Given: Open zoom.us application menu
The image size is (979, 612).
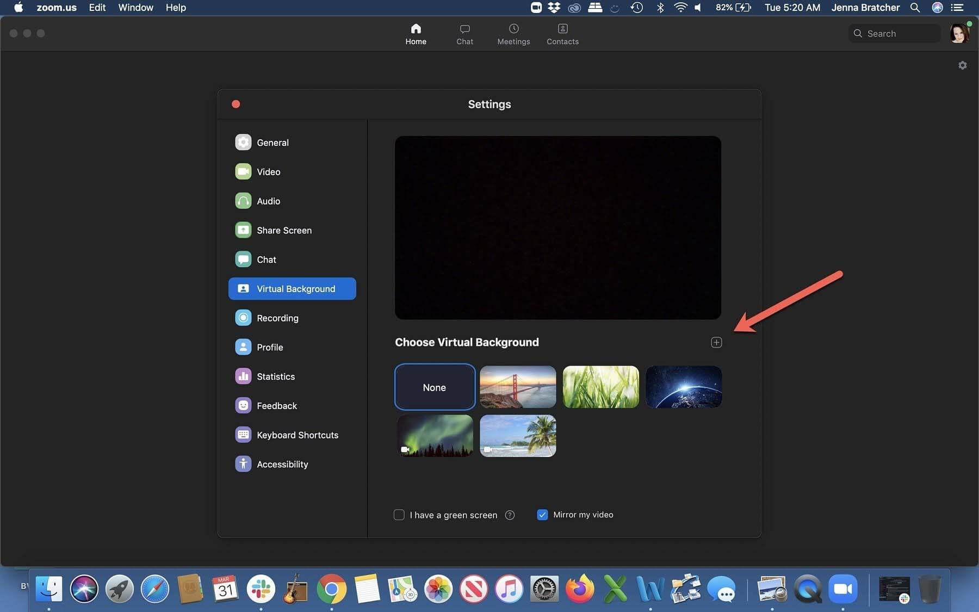Looking at the screenshot, I should [x=57, y=8].
